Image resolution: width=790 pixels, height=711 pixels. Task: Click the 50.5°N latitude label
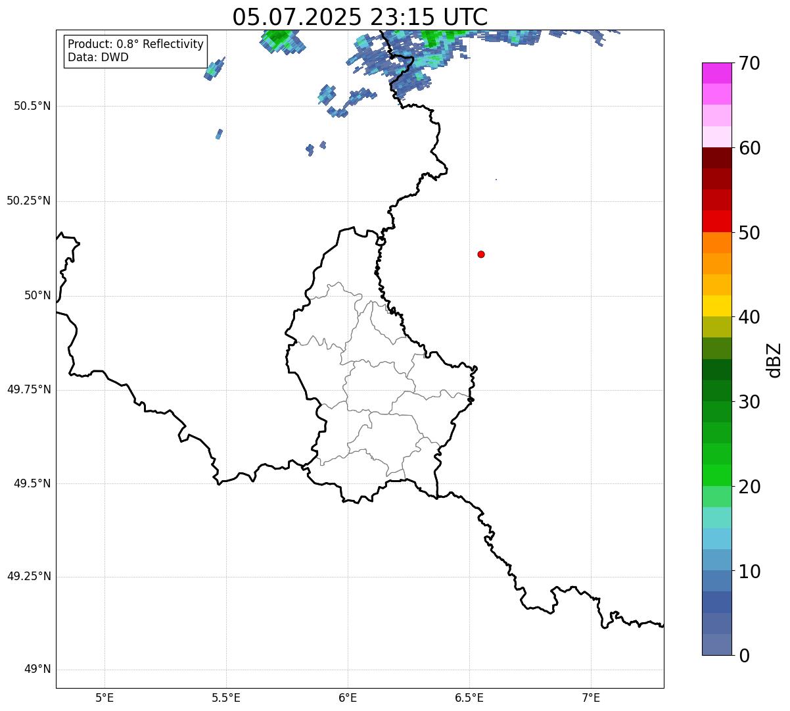[32, 106]
